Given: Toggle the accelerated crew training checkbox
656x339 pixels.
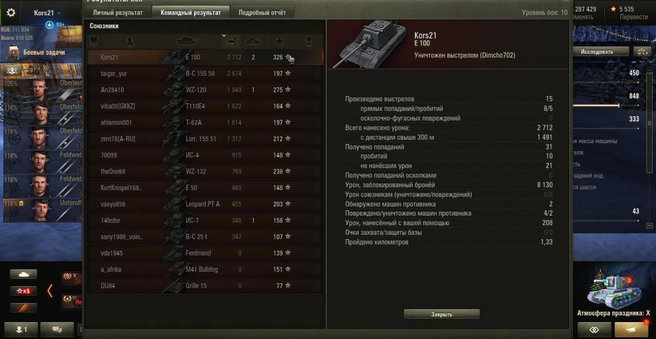Looking at the screenshot, I should (37, 72).
